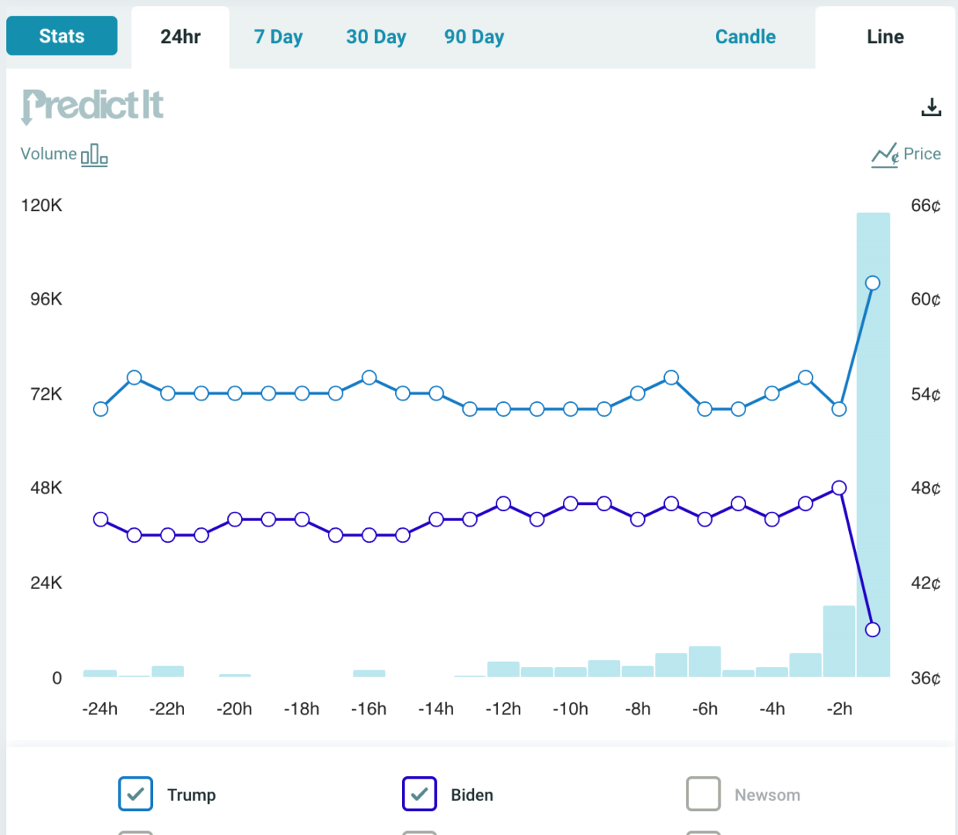Click Trump's first data point at -24h
The image size is (958, 835).
[x=101, y=409]
